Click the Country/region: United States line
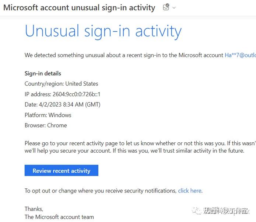 pyautogui.click(x=62, y=84)
